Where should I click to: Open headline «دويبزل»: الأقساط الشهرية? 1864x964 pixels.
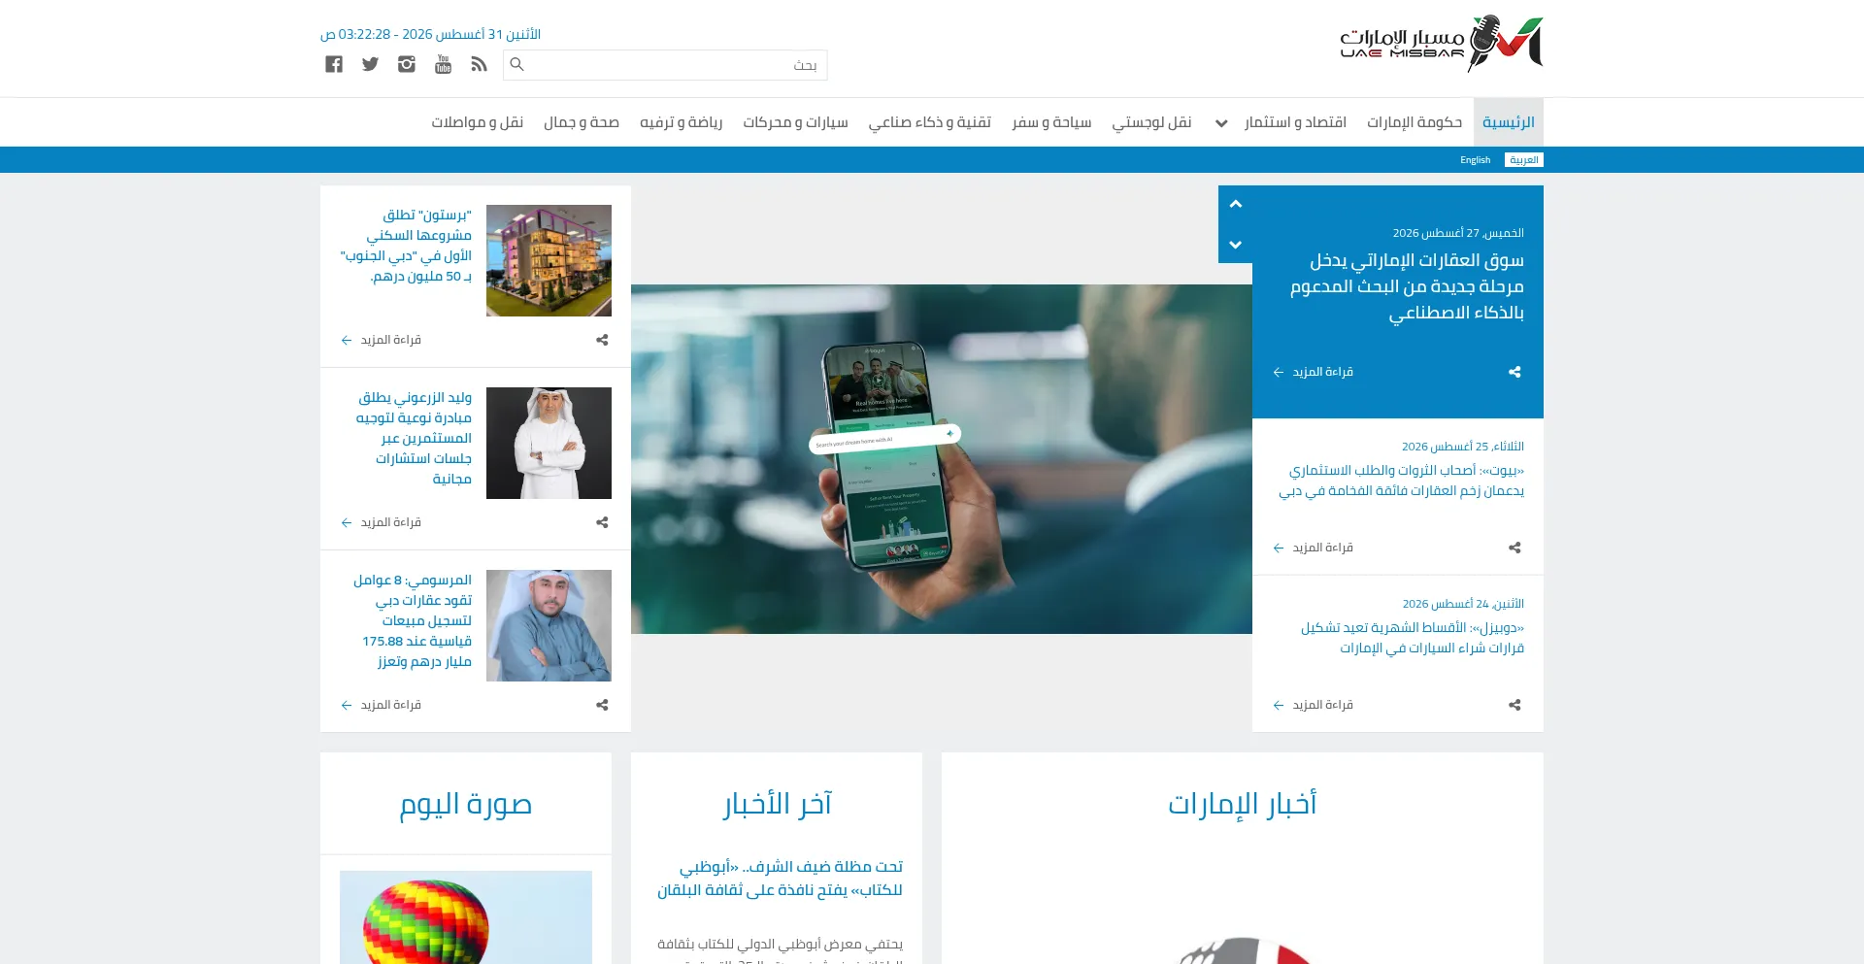[1413, 638]
